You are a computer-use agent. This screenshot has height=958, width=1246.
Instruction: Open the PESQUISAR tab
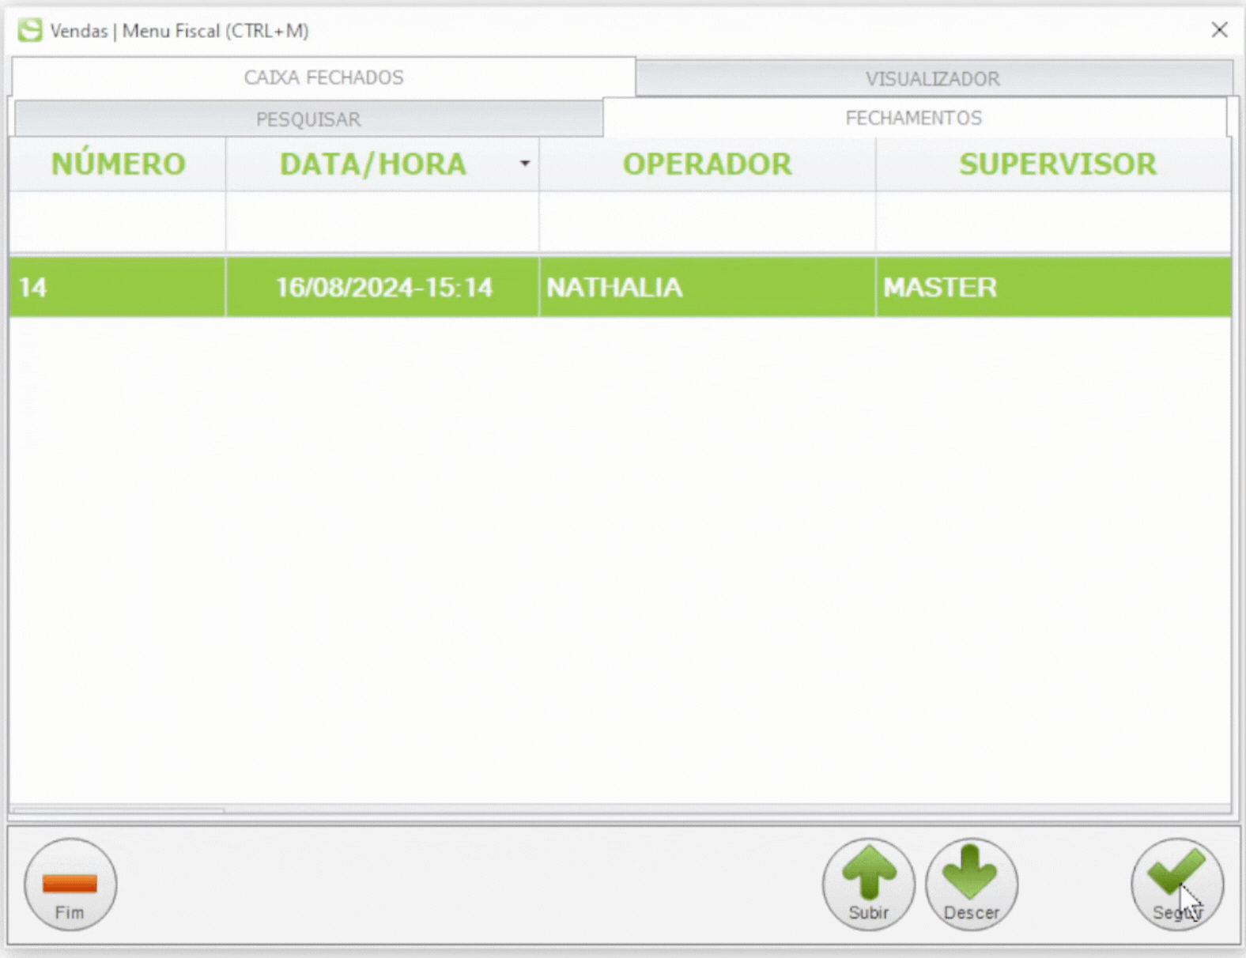(308, 119)
